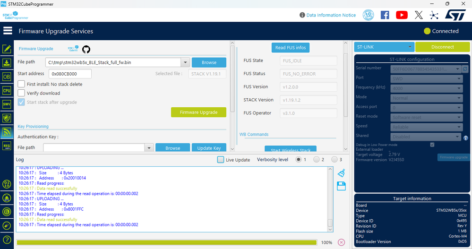Toggle Start stack after upgrade checkbox

21,102
